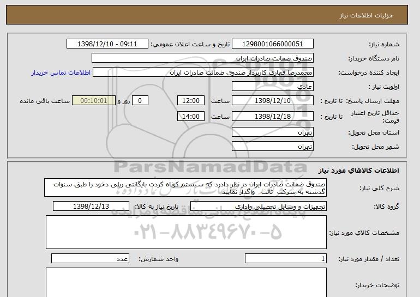This screenshot has height=297, width=420.
Task: Select the جزئیات اطلاعات نیاز header title
Action: point(366,15)
